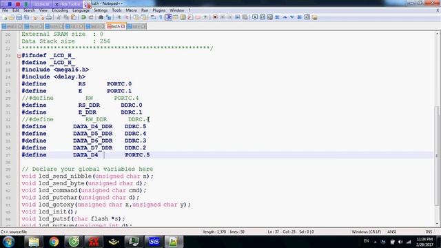Toggle show all characters icon
This screenshot has height=248, width=441.
pyautogui.click(x=161, y=17)
